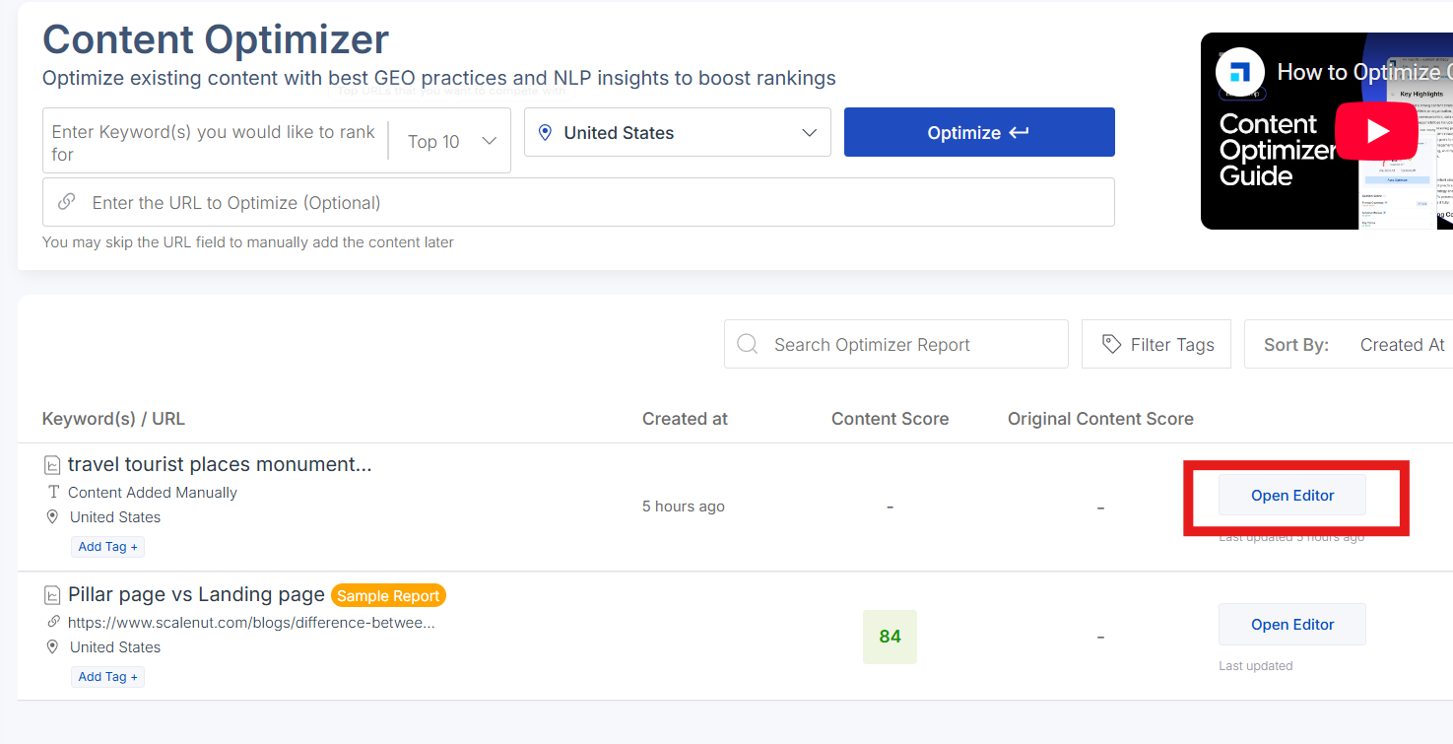
Task: Click the location pin in country selector
Action: click(x=545, y=132)
